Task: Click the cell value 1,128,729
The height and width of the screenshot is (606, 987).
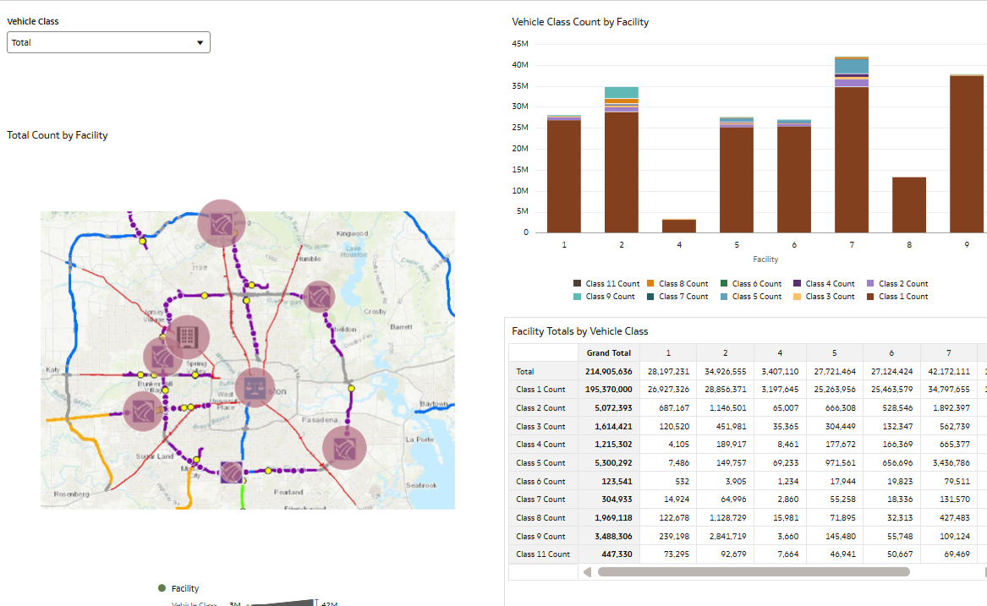Action: (727, 518)
